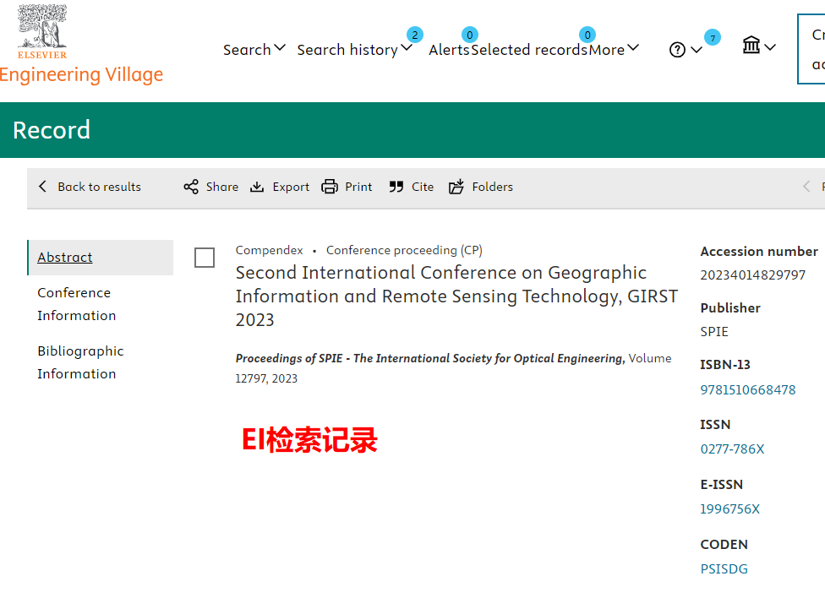
Task: Click the Search history badge showing 2
Action: point(414,35)
